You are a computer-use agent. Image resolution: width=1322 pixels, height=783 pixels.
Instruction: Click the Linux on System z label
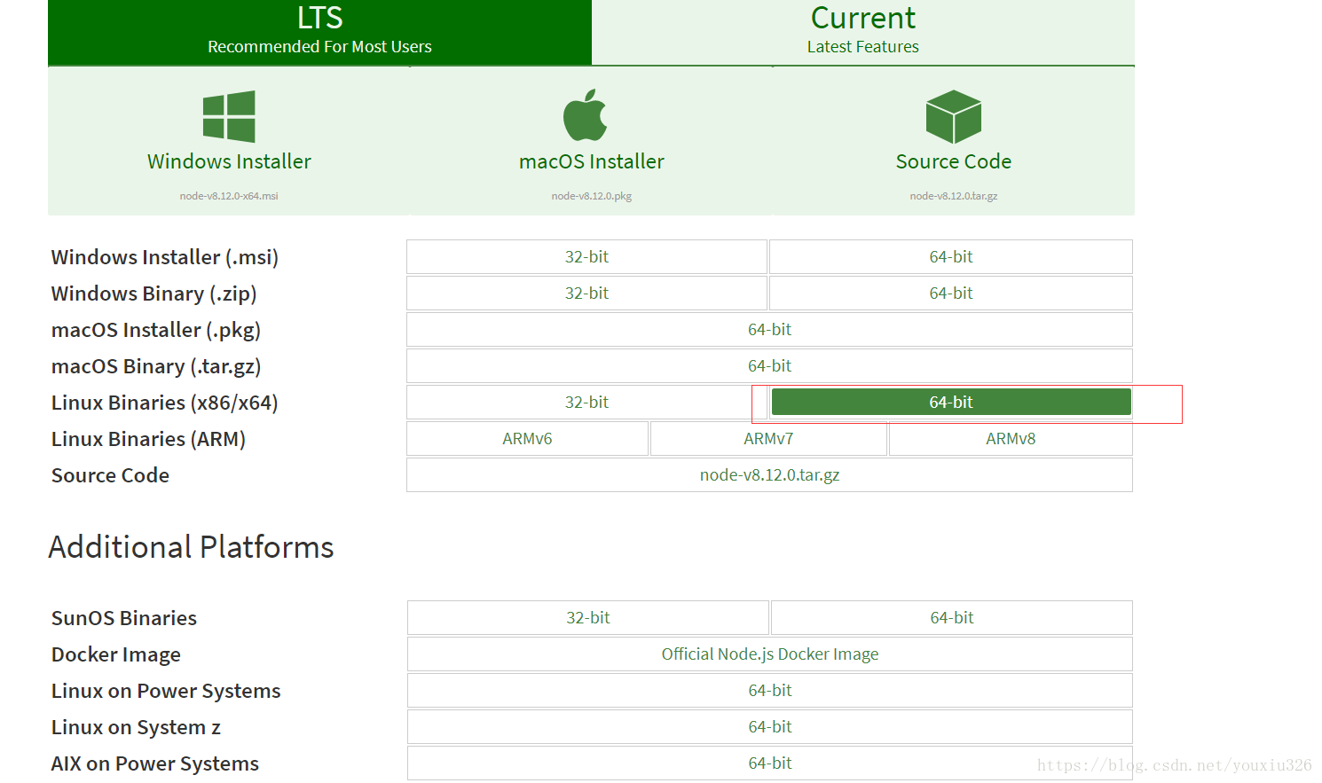[136, 727]
